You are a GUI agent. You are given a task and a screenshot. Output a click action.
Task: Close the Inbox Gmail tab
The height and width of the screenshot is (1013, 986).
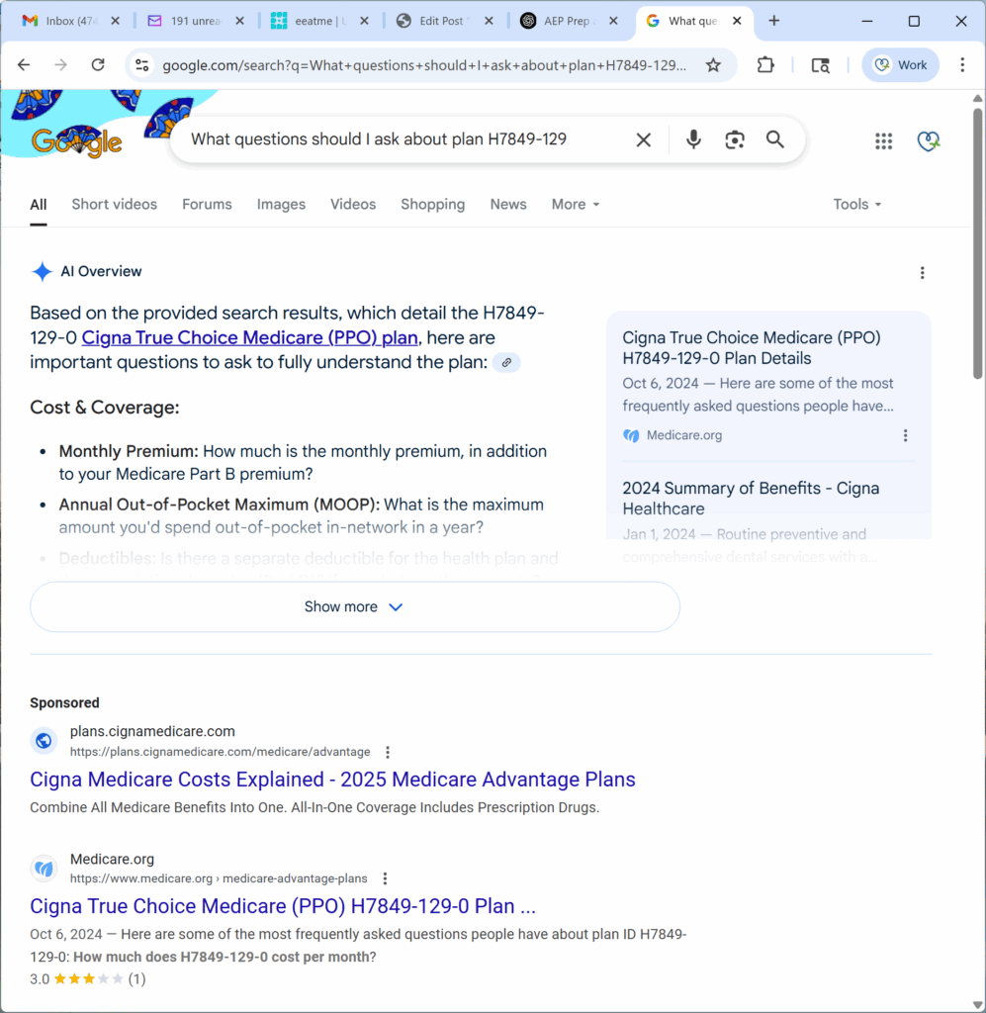[115, 21]
